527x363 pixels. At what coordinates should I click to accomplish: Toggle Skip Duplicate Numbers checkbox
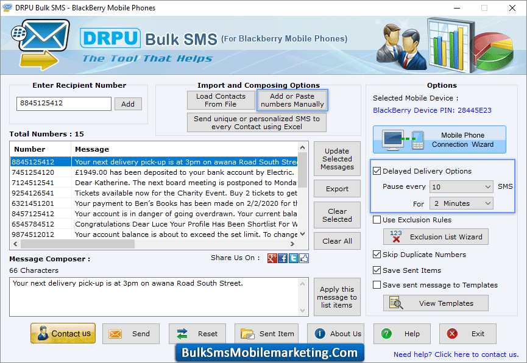click(377, 255)
